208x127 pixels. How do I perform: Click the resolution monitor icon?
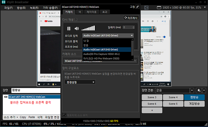click(x=159, y=8)
